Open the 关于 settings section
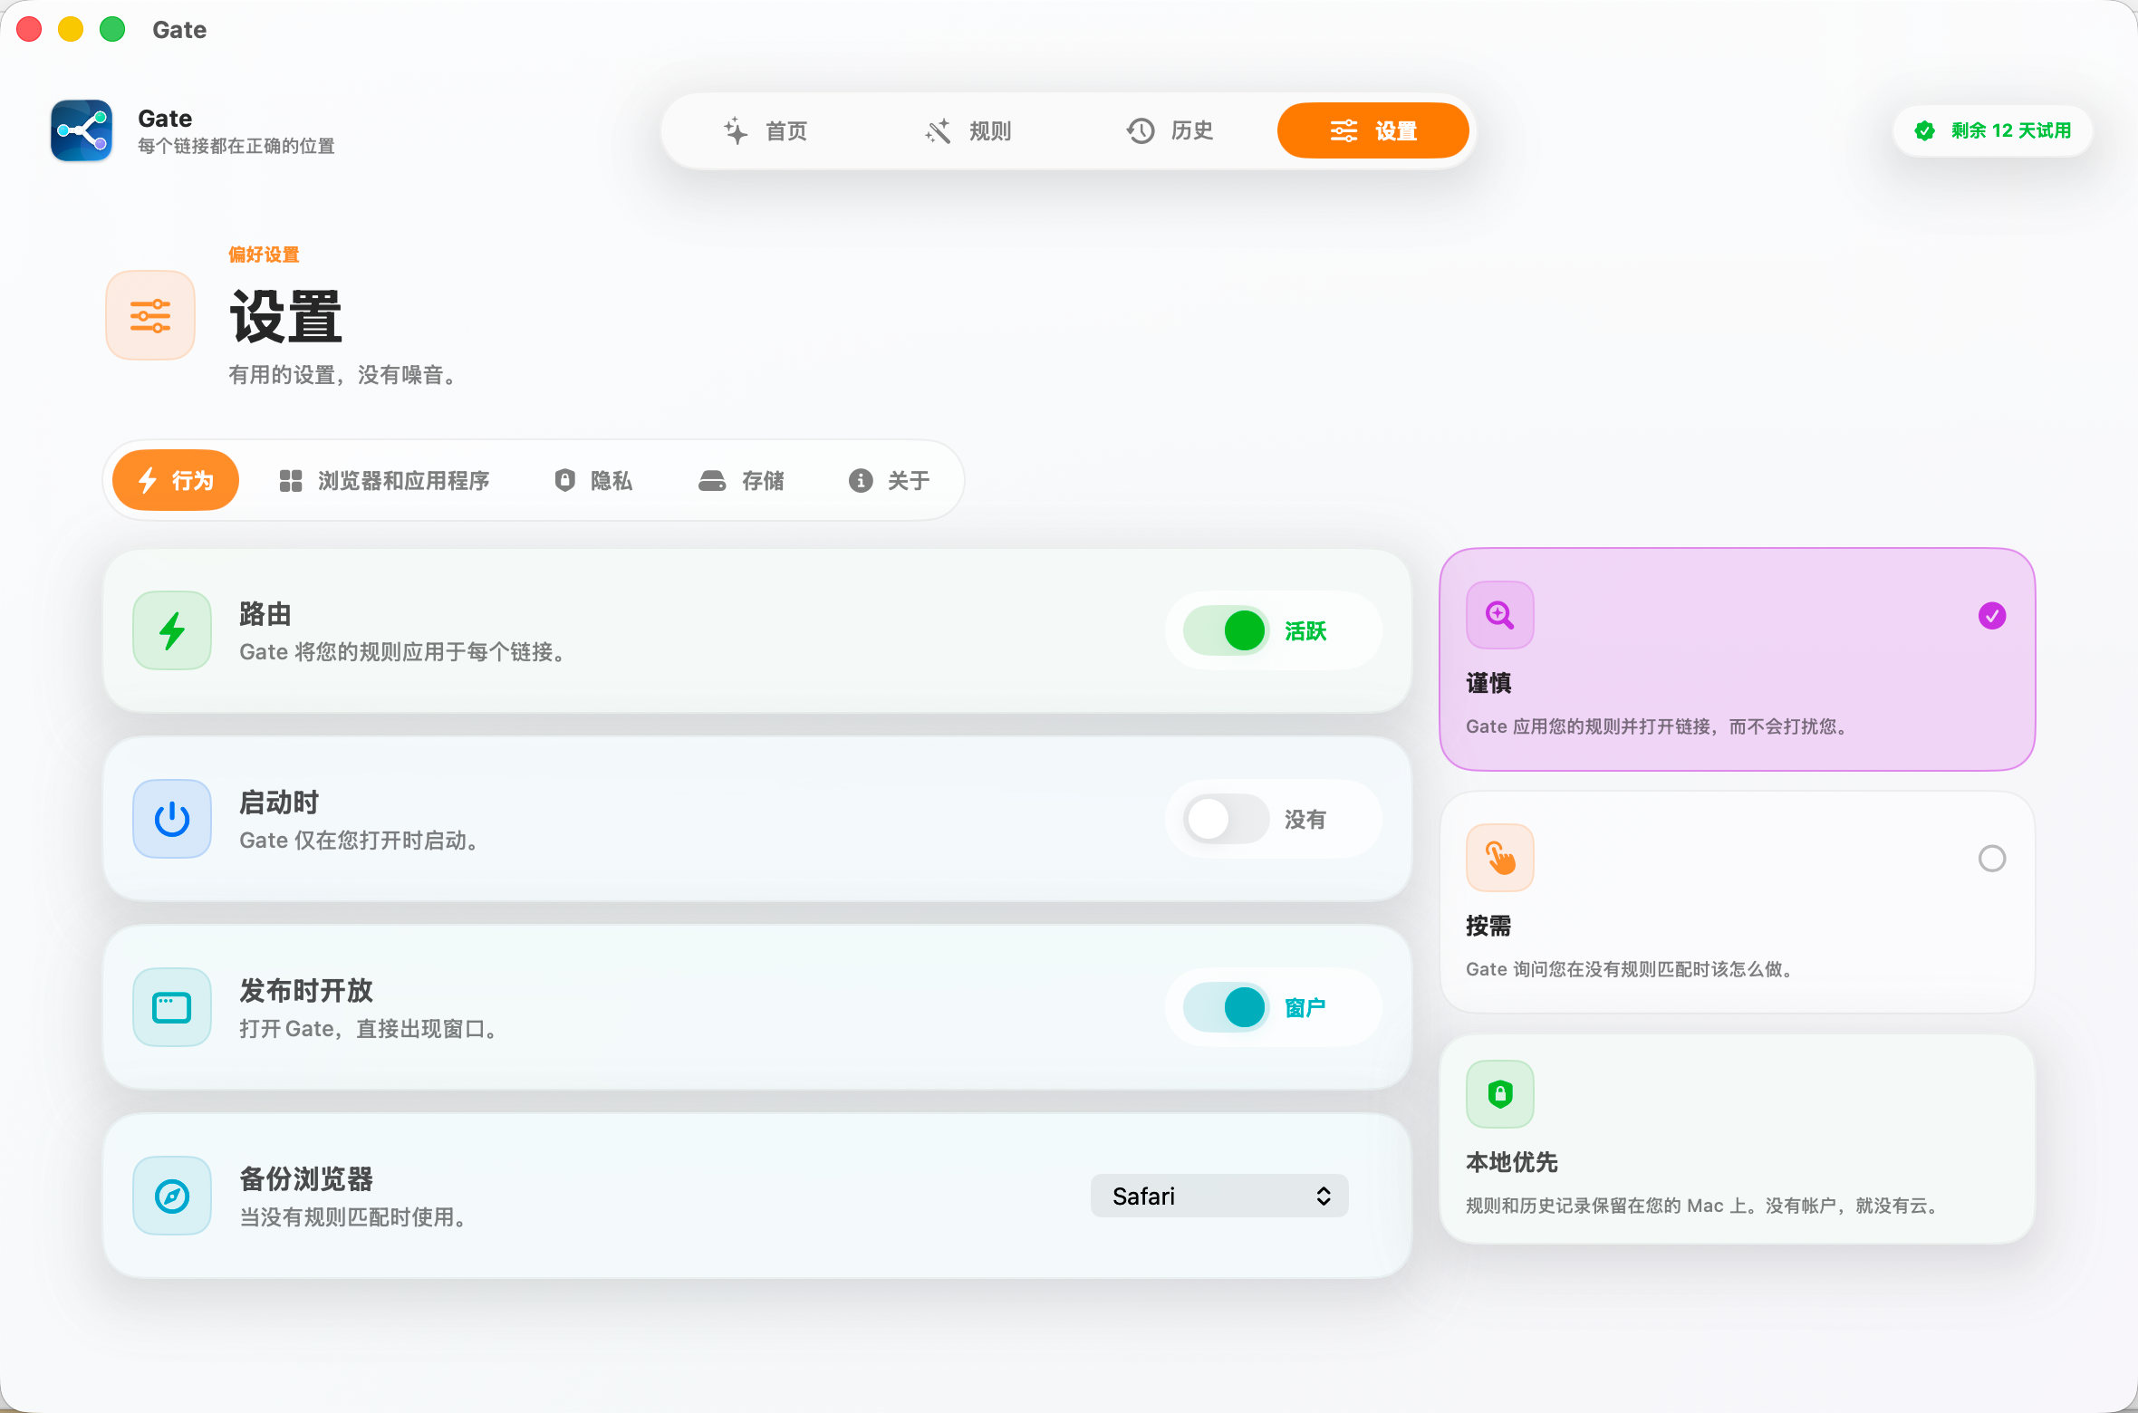The height and width of the screenshot is (1413, 2138). pyautogui.click(x=890, y=480)
